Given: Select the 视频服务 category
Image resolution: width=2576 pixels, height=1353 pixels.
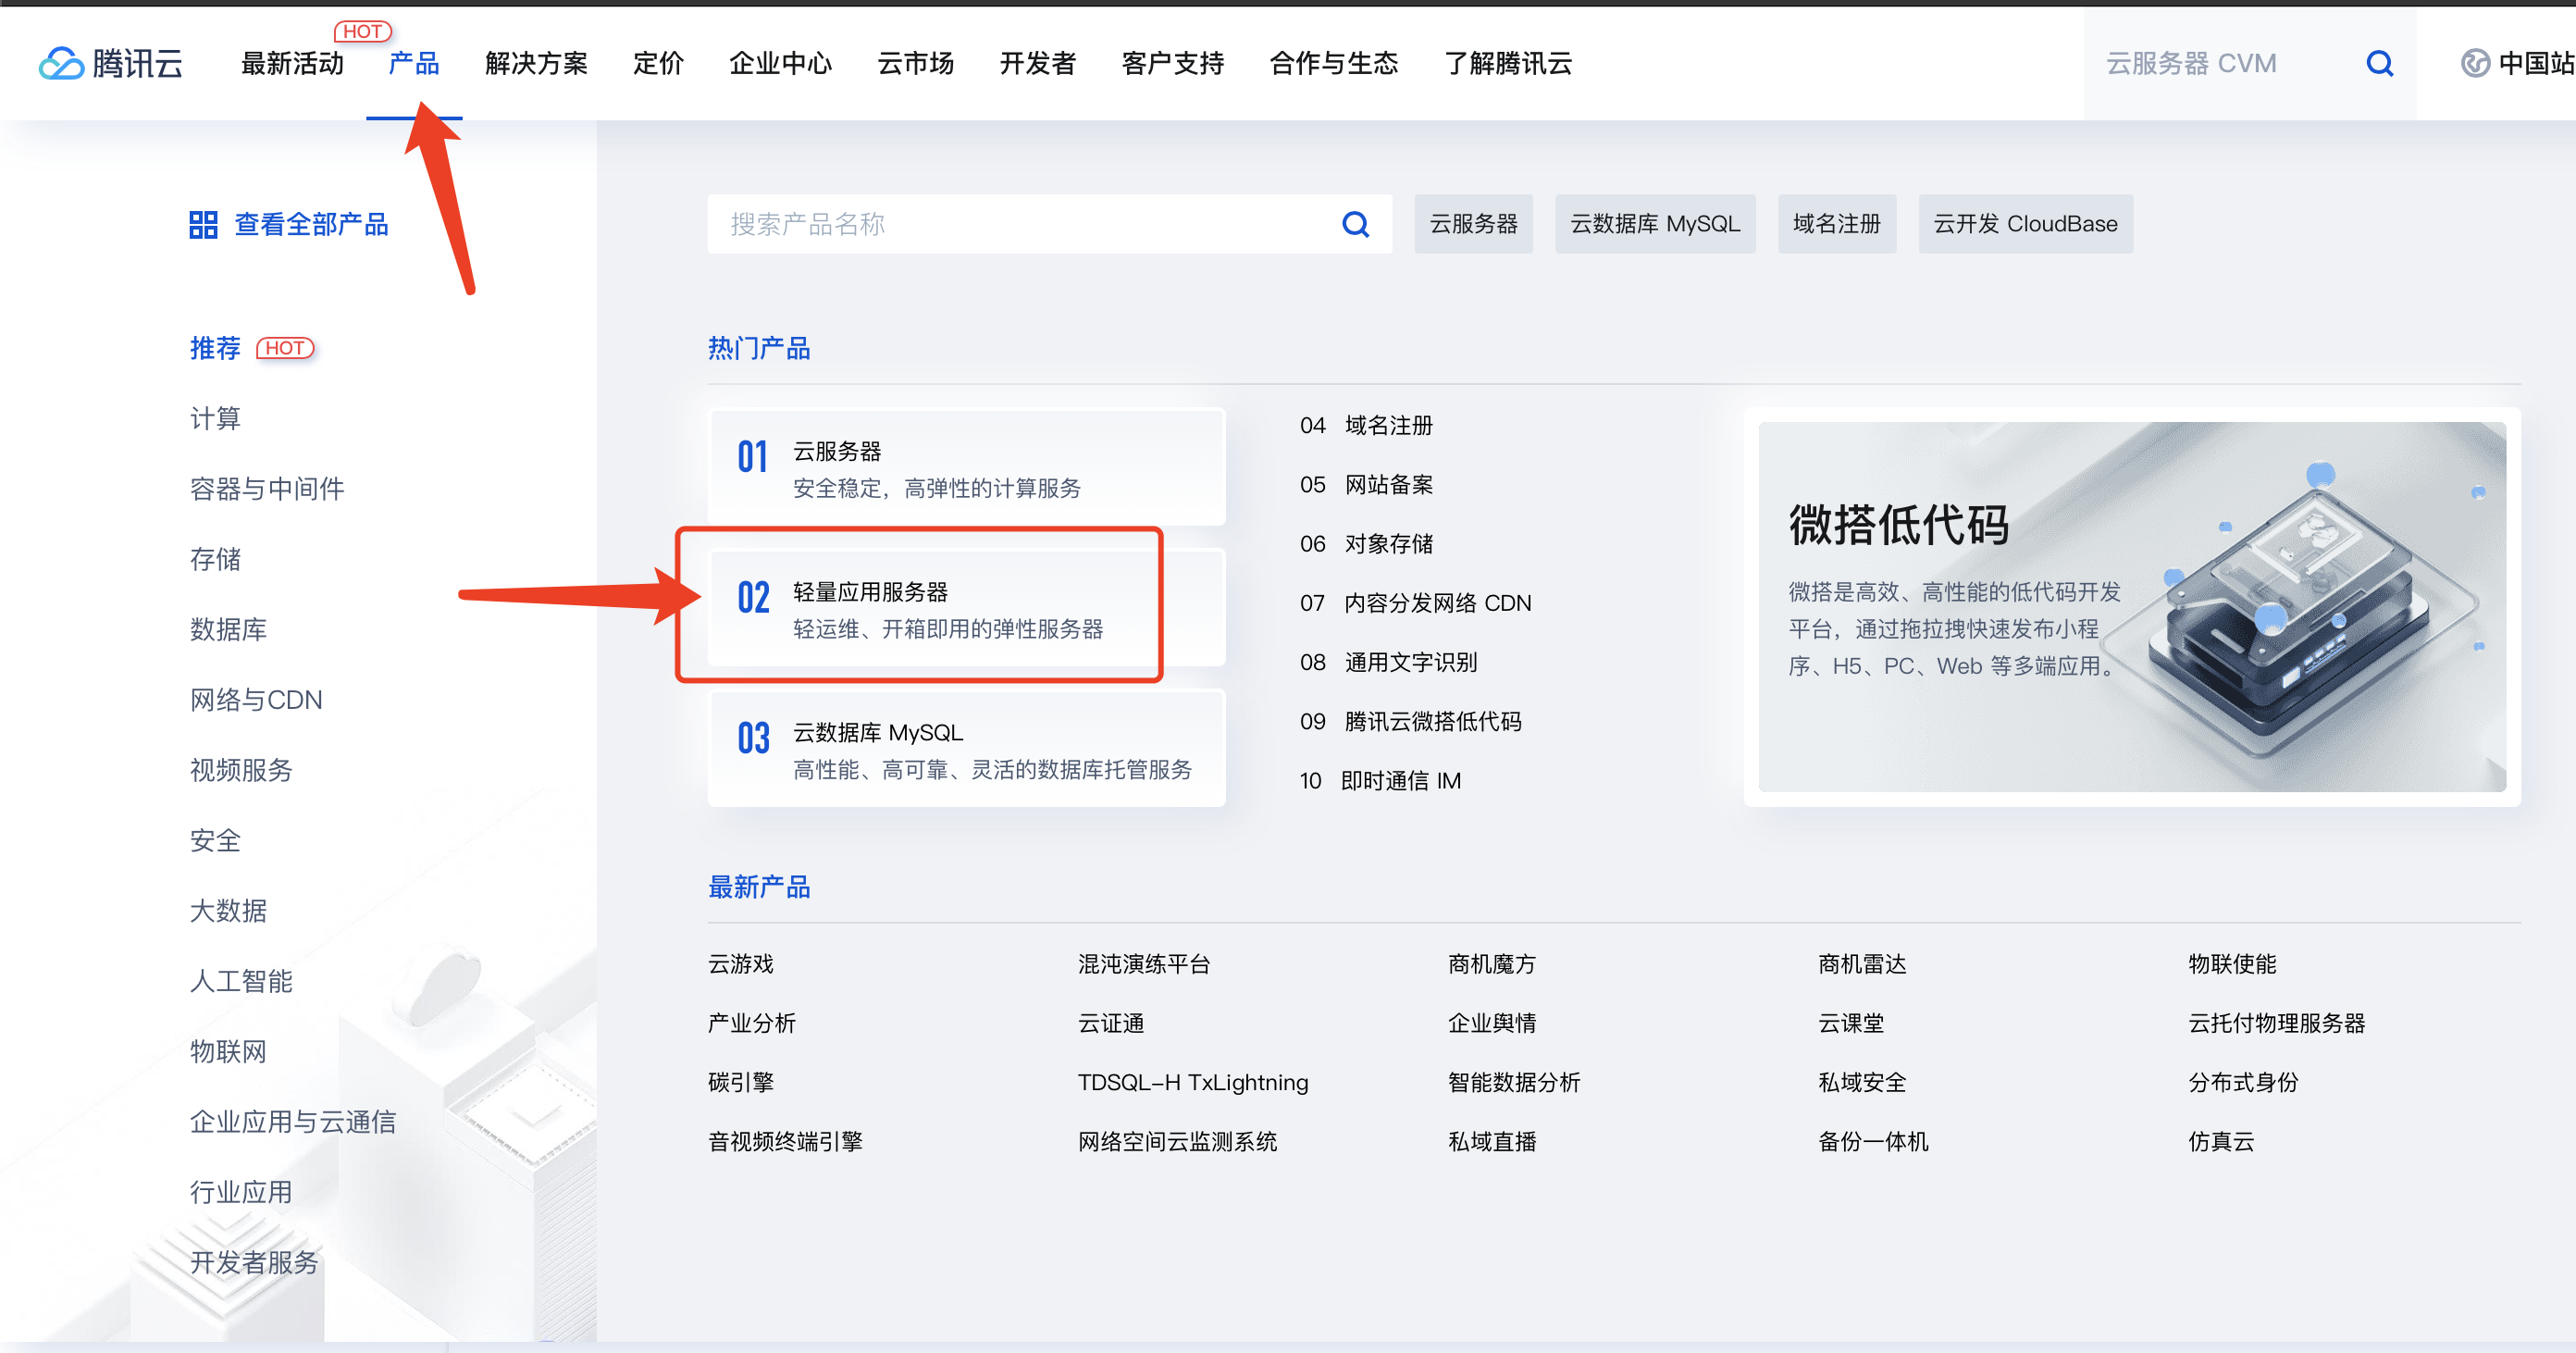Looking at the screenshot, I should tap(241, 770).
